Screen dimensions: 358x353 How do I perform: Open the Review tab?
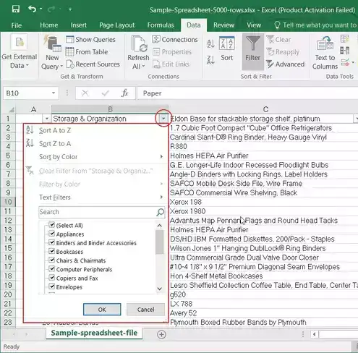(223, 25)
